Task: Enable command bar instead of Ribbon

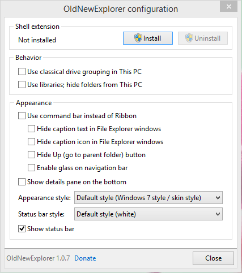Action: tap(22, 116)
